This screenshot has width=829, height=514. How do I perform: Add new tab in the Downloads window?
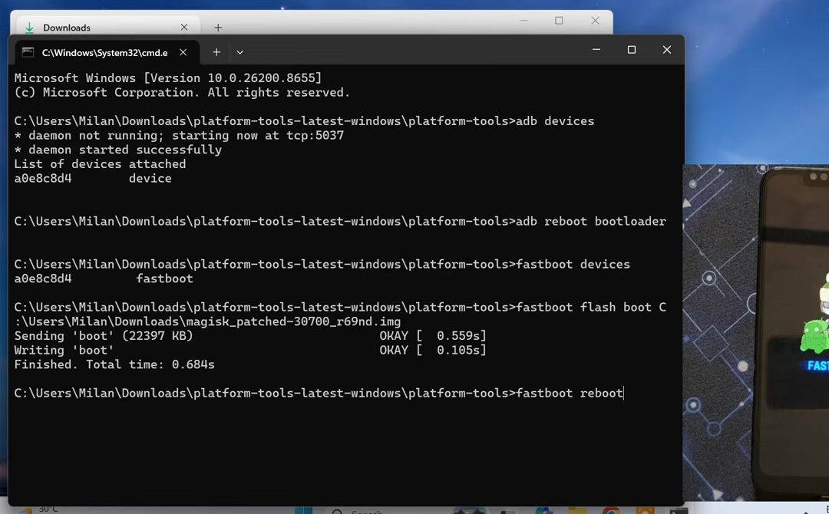point(218,27)
